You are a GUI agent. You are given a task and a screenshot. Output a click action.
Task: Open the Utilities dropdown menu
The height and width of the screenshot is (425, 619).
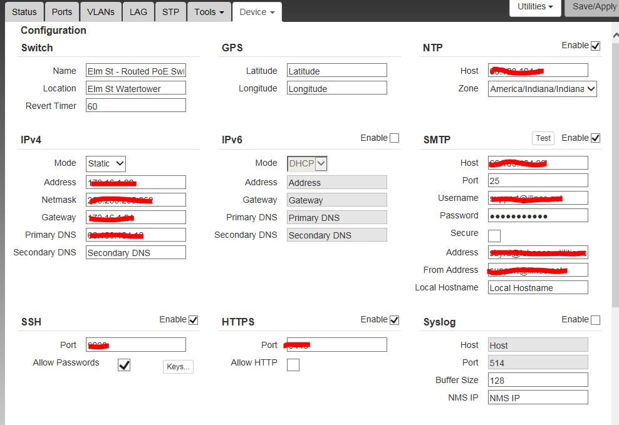tap(534, 7)
